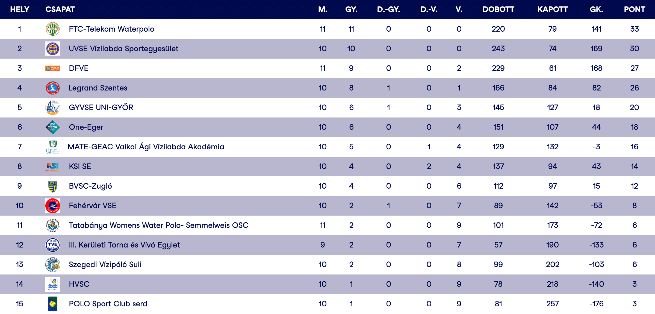Click the Legrand Szentes round badge

(x=53, y=88)
